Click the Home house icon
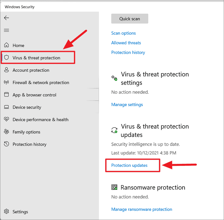224x220 pixels. coord(6,45)
